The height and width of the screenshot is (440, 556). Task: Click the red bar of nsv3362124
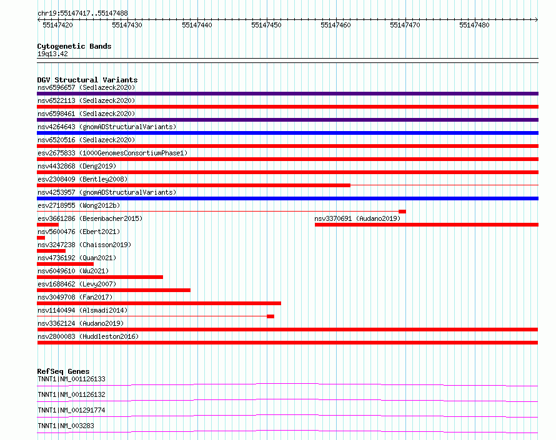click(287, 330)
